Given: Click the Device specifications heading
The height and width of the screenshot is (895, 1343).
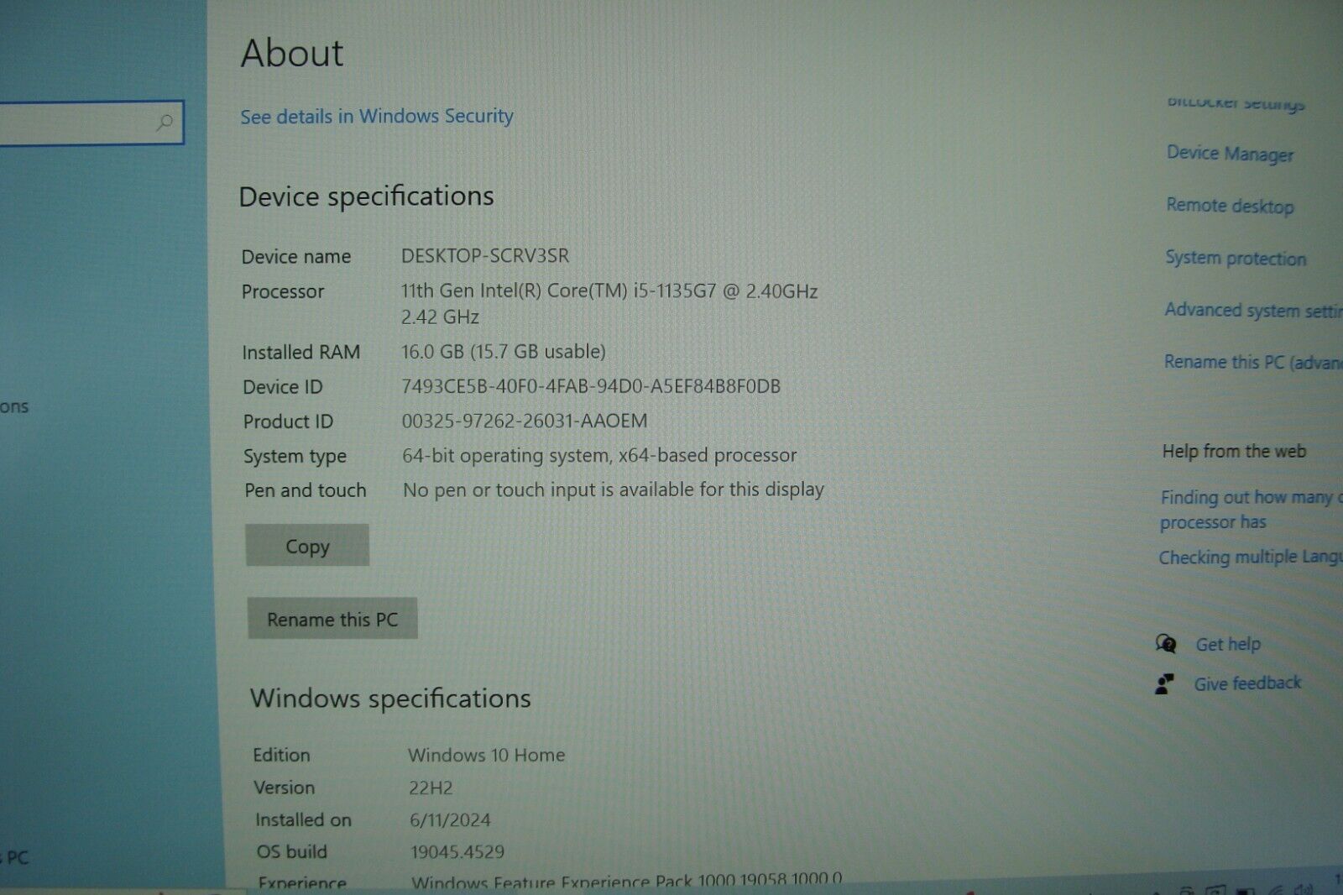Looking at the screenshot, I should [x=367, y=196].
